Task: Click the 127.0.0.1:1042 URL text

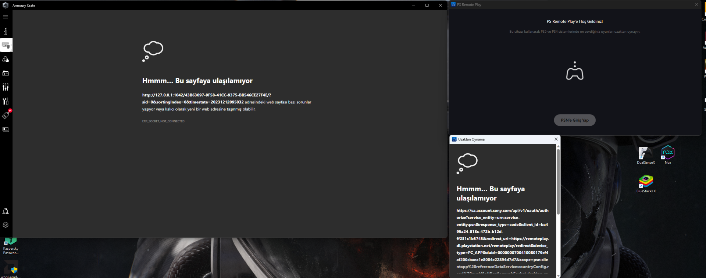Action: point(207,99)
